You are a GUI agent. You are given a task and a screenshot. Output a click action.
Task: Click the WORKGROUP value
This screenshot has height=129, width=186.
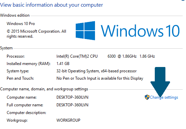[68, 120]
